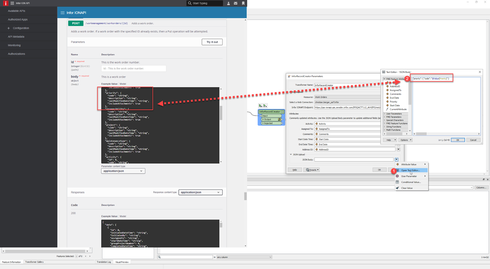Switch to Model view of body

(123, 84)
